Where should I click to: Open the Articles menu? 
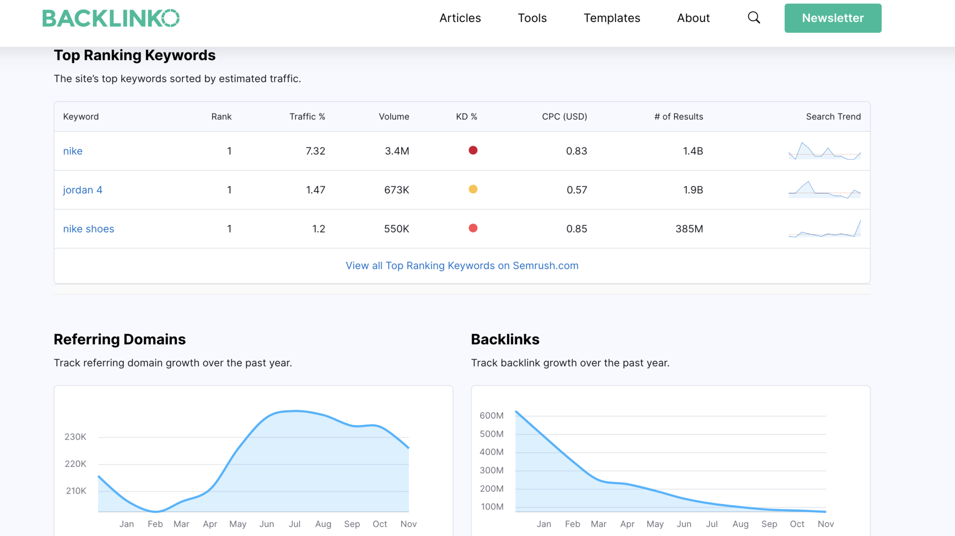(x=460, y=18)
